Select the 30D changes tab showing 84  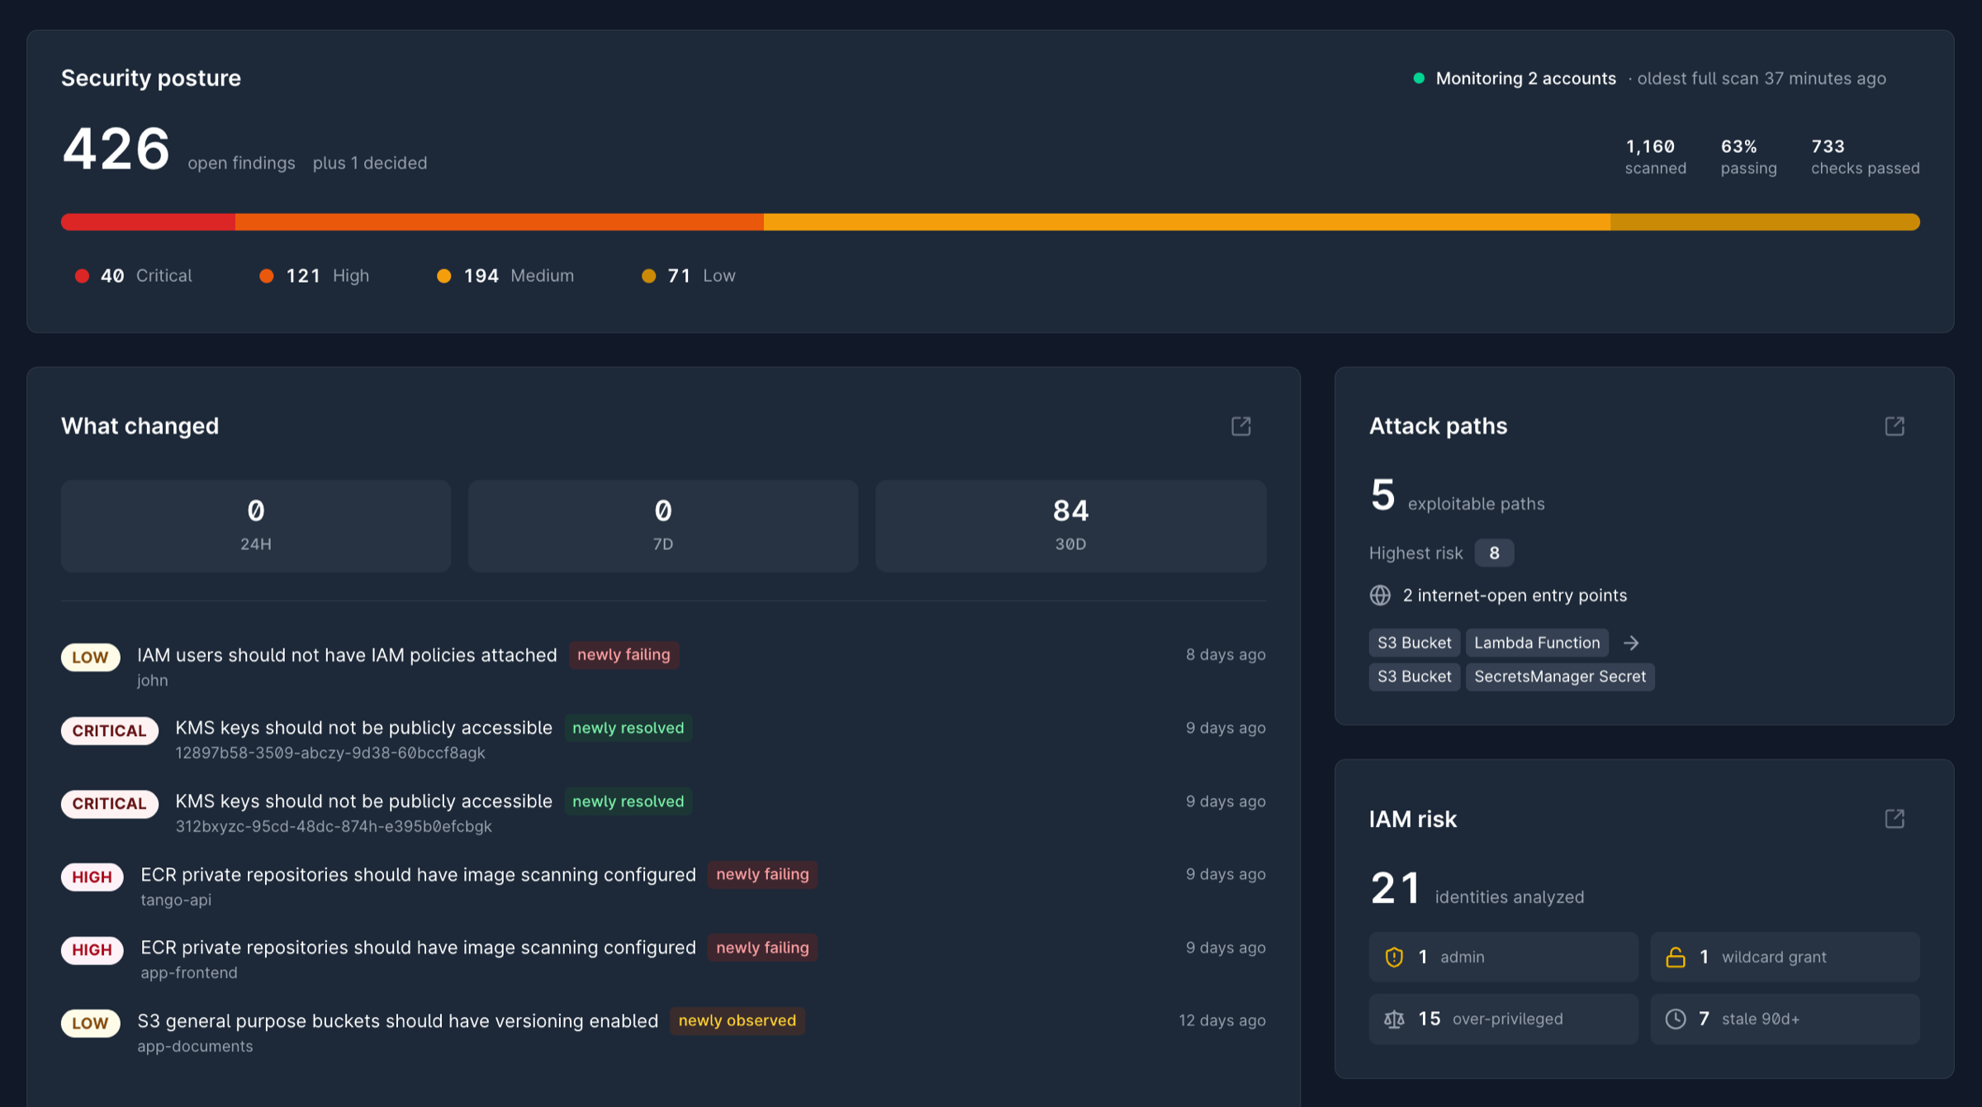tap(1071, 526)
